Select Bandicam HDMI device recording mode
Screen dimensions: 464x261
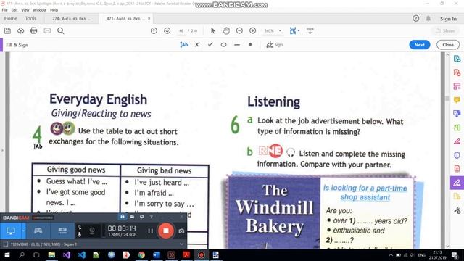(62, 231)
